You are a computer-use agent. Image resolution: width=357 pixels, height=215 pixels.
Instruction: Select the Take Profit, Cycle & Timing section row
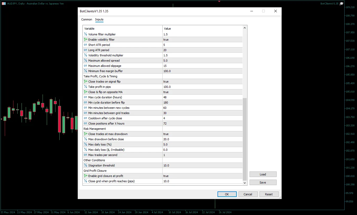click(163, 76)
